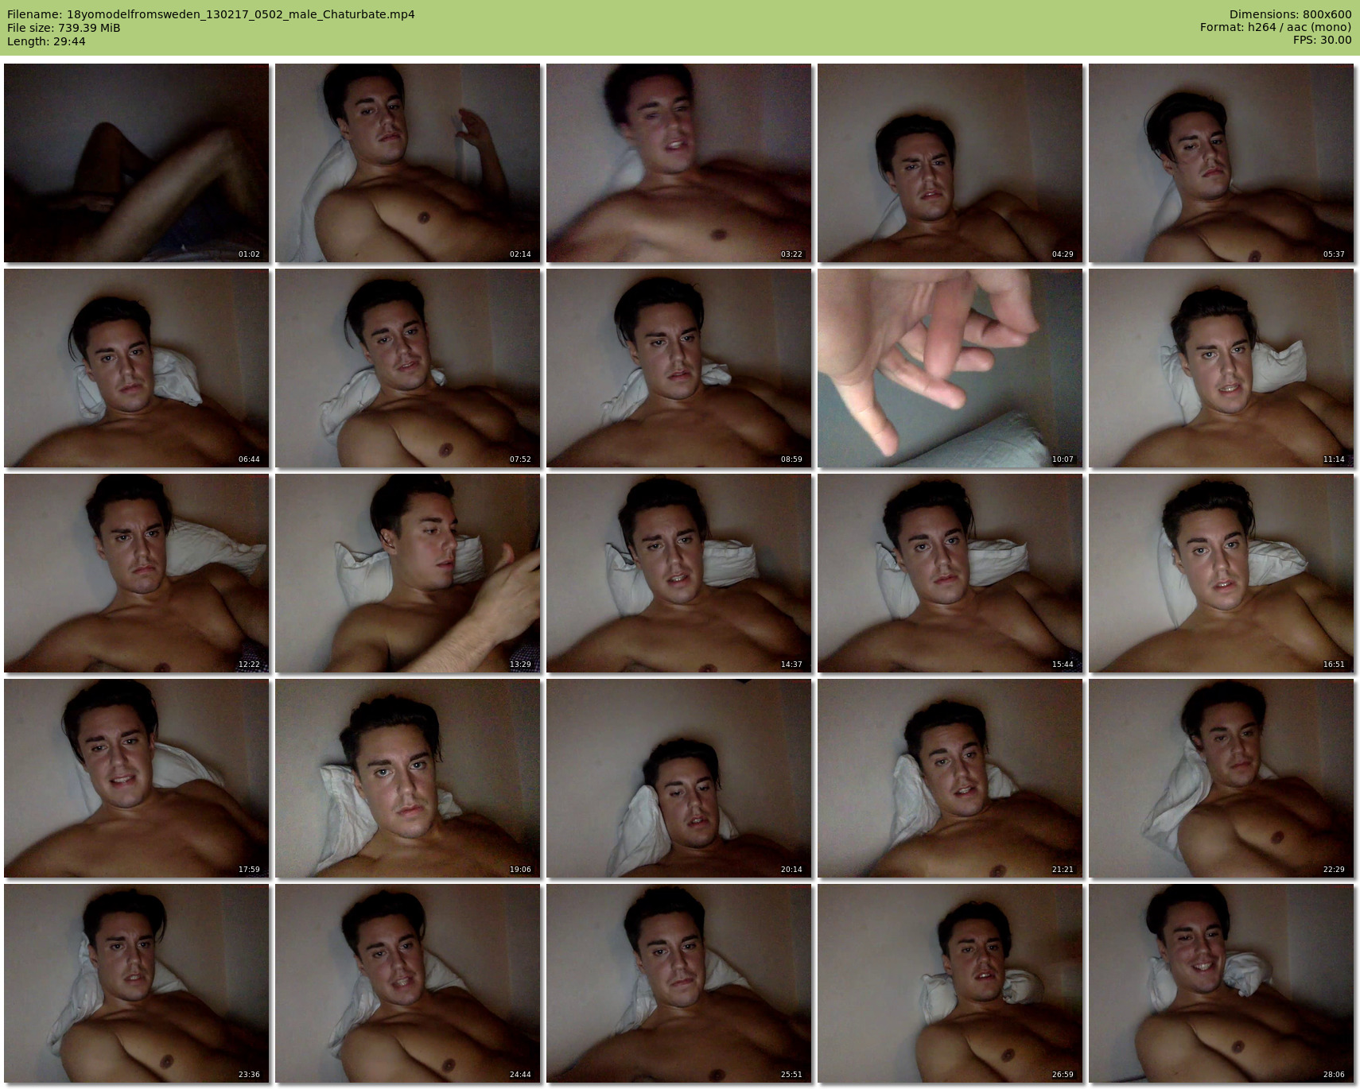Open the thumbnail stamped 01:02
The image size is (1360, 1089).
coord(136,163)
